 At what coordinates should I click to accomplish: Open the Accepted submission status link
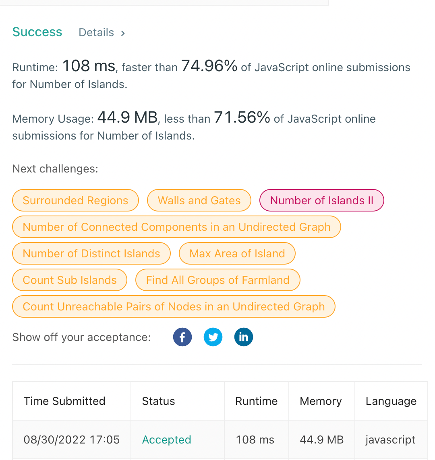point(166,439)
